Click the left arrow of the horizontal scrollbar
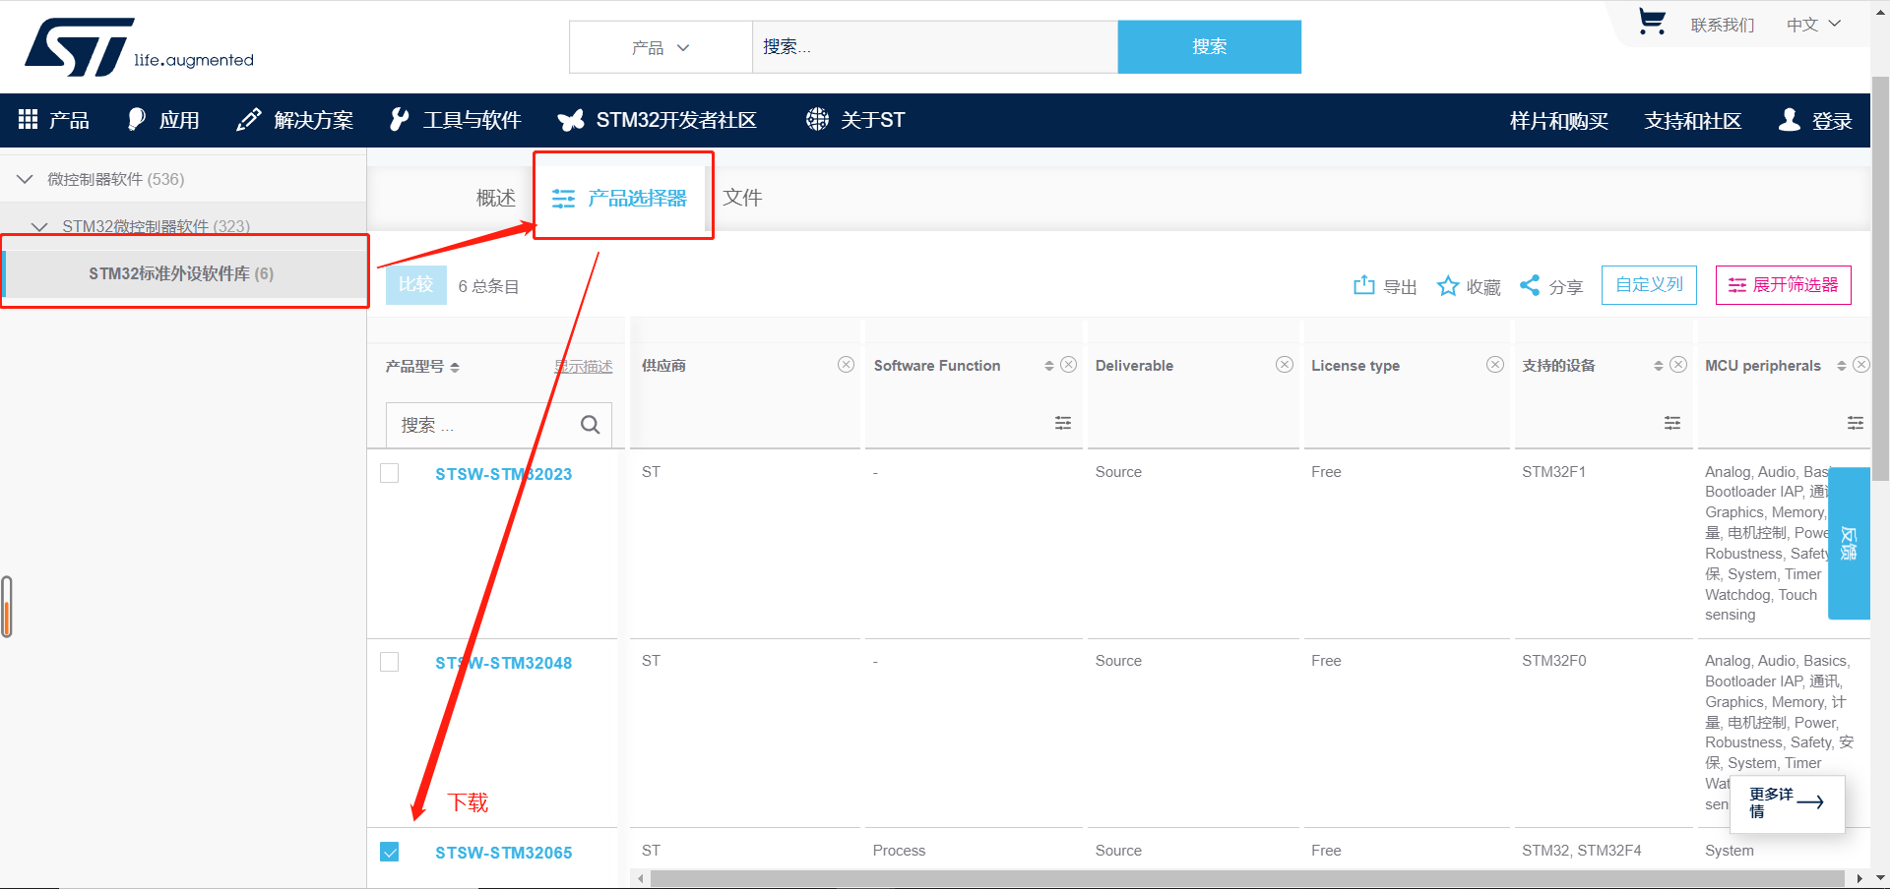This screenshot has height=889, width=1890. click(x=641, y=878)
